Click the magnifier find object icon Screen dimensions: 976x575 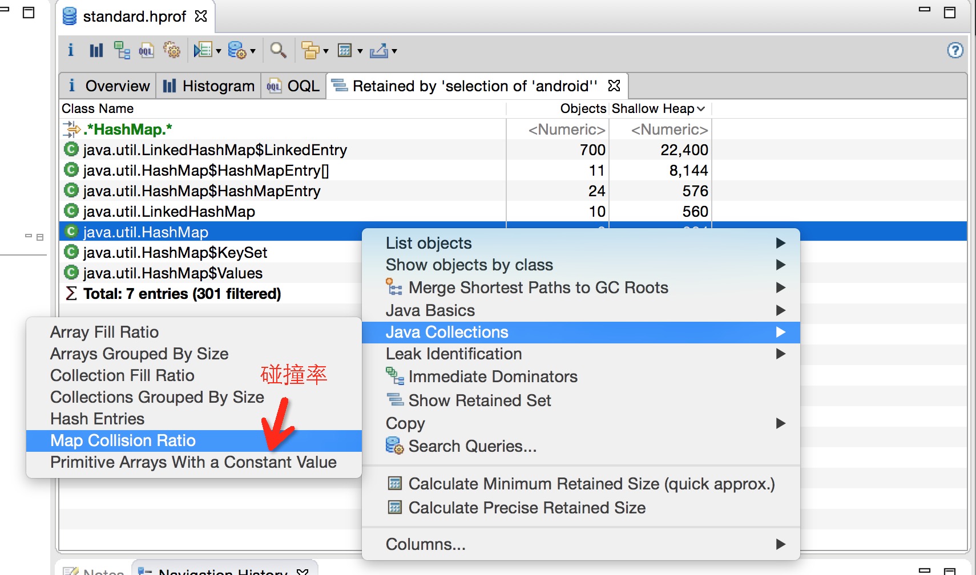(x=278, y=50)
